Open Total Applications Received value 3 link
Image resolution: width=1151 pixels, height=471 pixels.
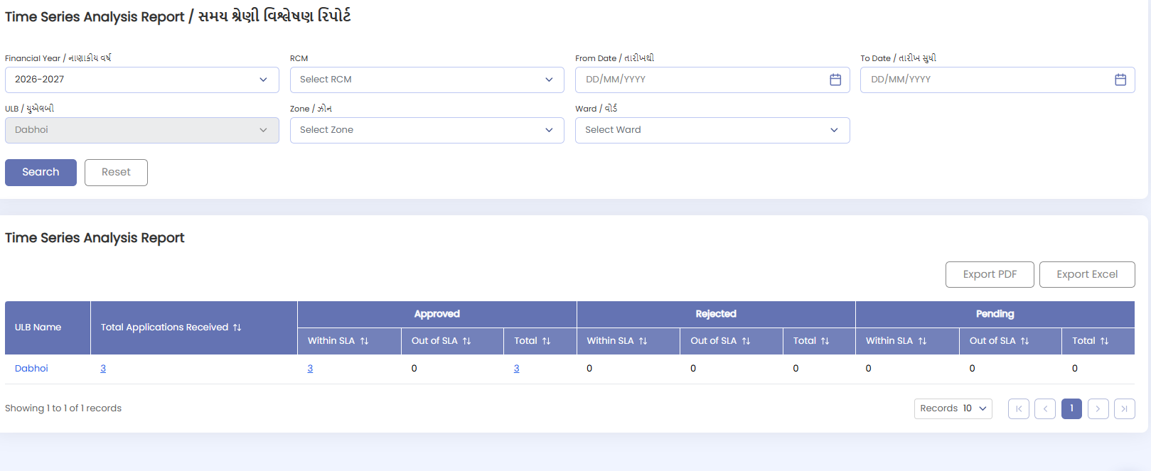point(103,369)
